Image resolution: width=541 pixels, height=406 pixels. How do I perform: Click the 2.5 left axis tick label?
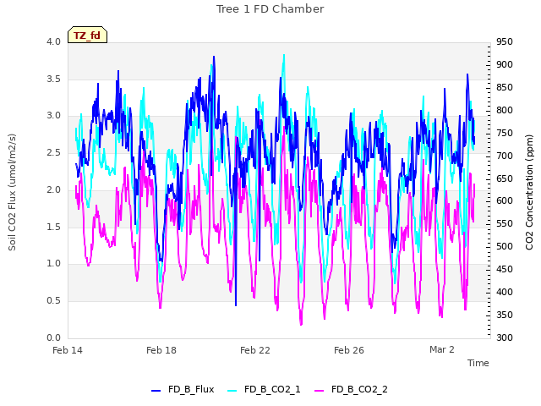53,152
